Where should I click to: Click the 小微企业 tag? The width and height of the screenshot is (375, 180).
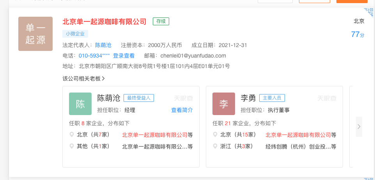click(75, 34)
